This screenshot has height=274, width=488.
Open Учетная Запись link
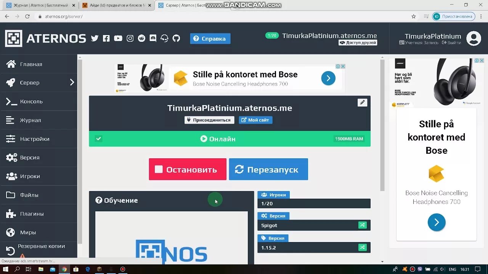pyautogui.click(x=419, y=43)
